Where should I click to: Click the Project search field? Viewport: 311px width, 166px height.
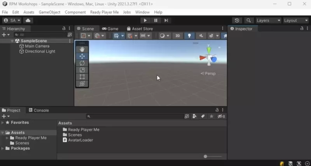[134, 116]
